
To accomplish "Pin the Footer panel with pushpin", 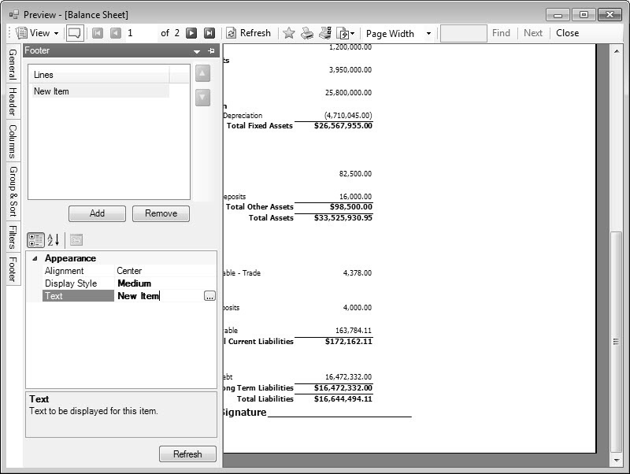I will pos(211,50).
